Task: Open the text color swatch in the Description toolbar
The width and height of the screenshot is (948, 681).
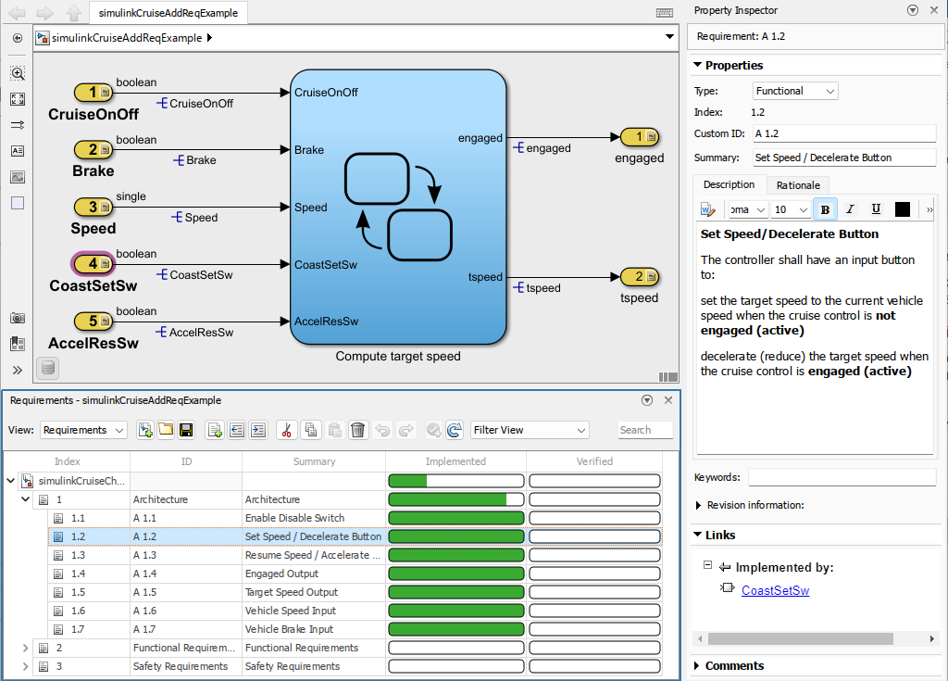Action: pyautogui.click(x=902, y=208)
